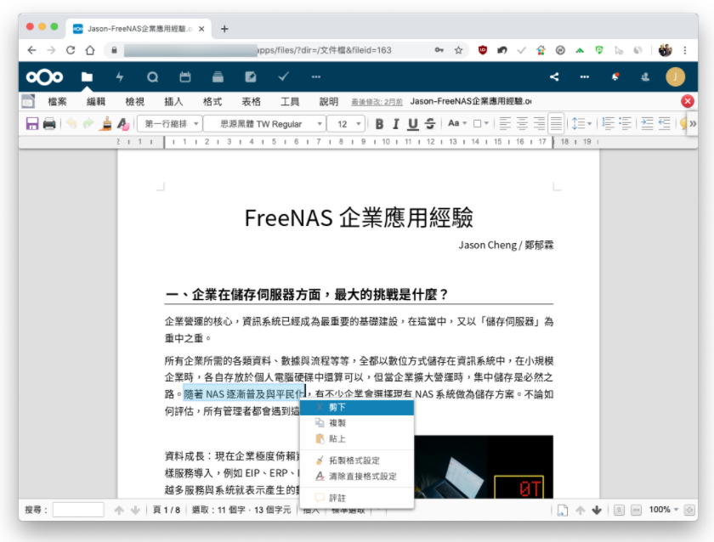Toggle align right
Image resolution: width=714 pixels, height=542 pixels.
pyautogui.click(x=539, y=123)
